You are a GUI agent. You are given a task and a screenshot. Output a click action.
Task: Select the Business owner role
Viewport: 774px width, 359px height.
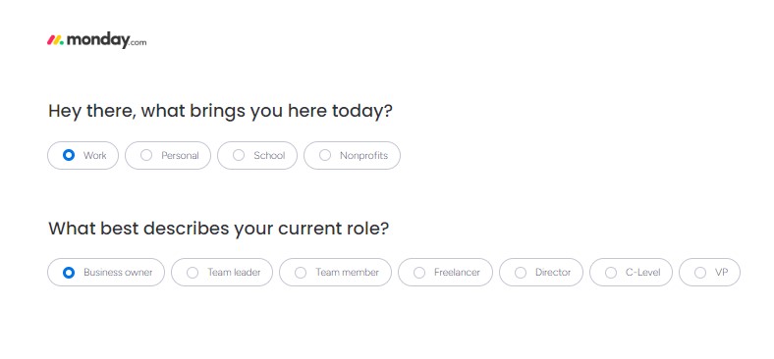point(106,273)
